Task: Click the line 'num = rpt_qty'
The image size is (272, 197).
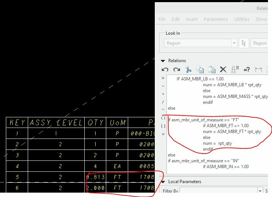Action: click(x=217, y=143)
